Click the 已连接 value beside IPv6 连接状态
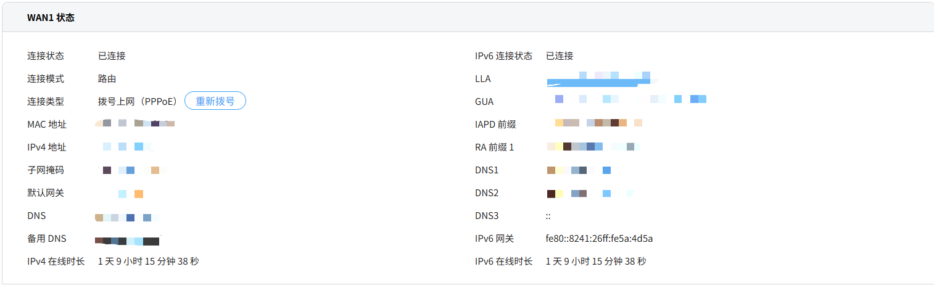The height and width of the screenshot is (285, 934). click(x=559, y=56)
